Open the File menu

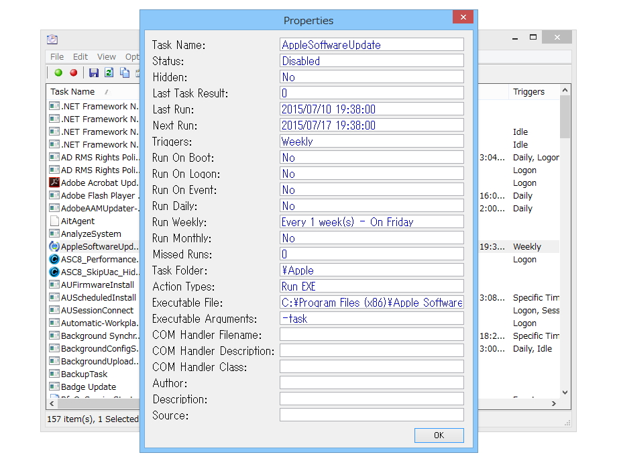(x=57, y=56)
